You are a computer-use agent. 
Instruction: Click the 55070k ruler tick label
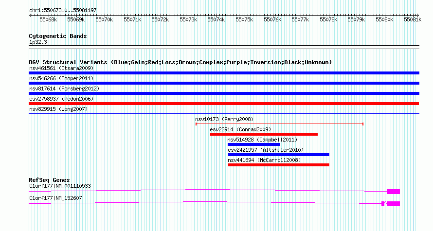[104, 19]
